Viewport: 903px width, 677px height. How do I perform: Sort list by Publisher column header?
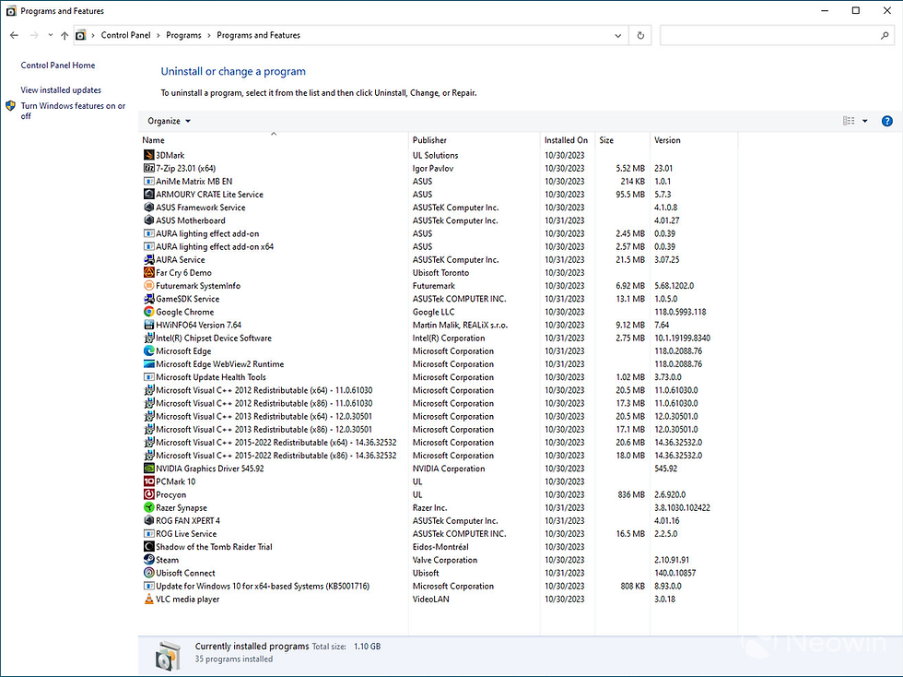pos(429,140)
